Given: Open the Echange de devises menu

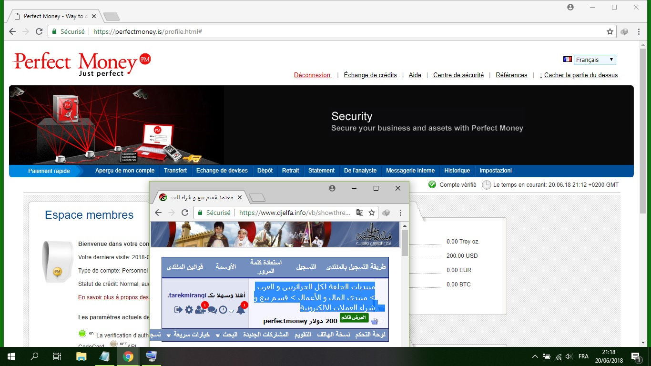Looking at the screenshot, I should 222,171.
